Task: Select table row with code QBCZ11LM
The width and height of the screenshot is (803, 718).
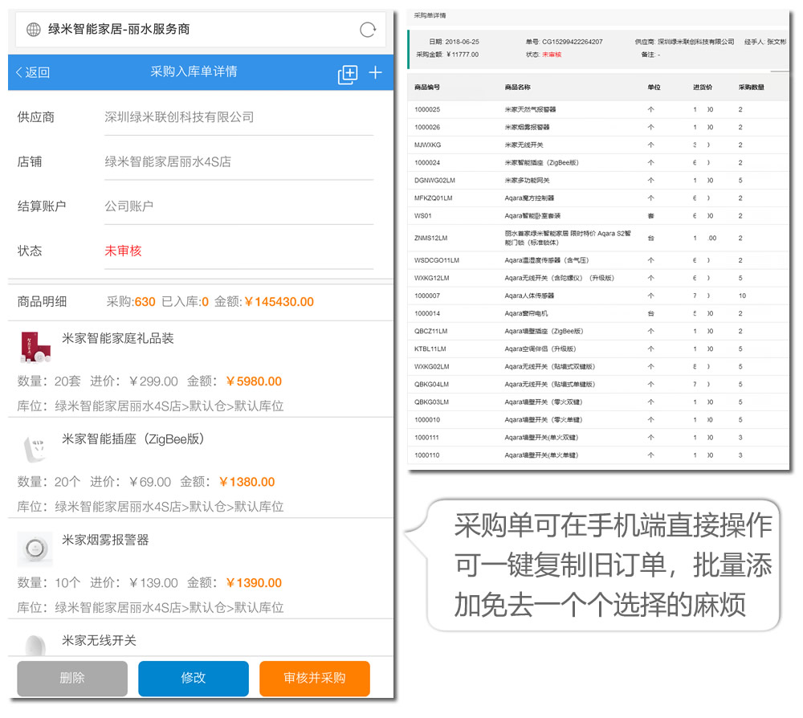Action: click(598, 332)
